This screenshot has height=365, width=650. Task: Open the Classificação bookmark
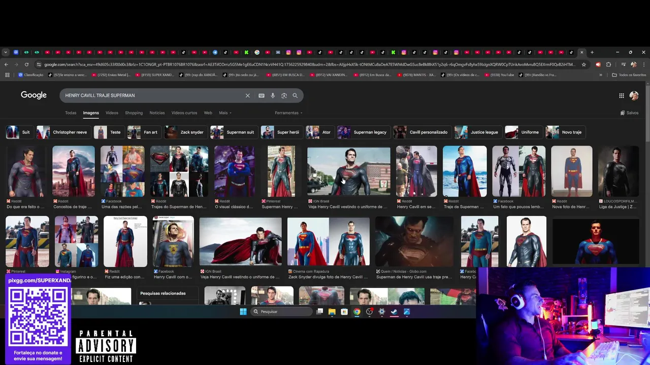31,75
